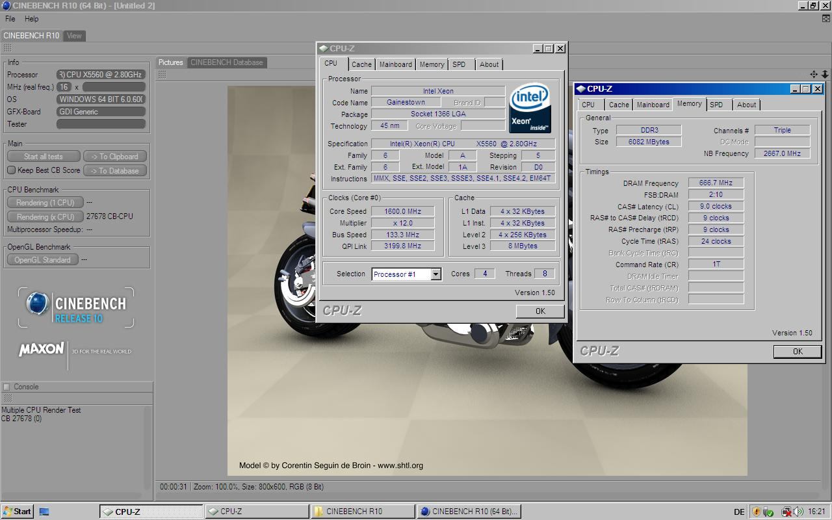The width and height of the screenshot is (832, 520).
Task: Click the GFX-Board field showing GDI Generic
Action: tap(101, 112)
